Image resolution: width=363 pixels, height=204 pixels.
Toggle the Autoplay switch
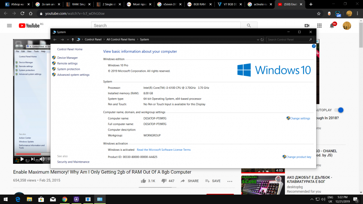339,110
